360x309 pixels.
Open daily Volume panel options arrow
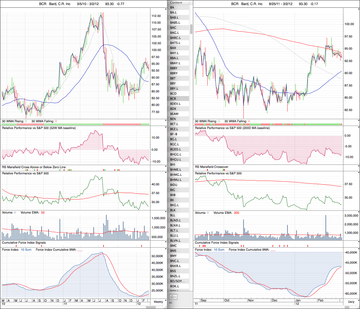[x=358, y=212]
